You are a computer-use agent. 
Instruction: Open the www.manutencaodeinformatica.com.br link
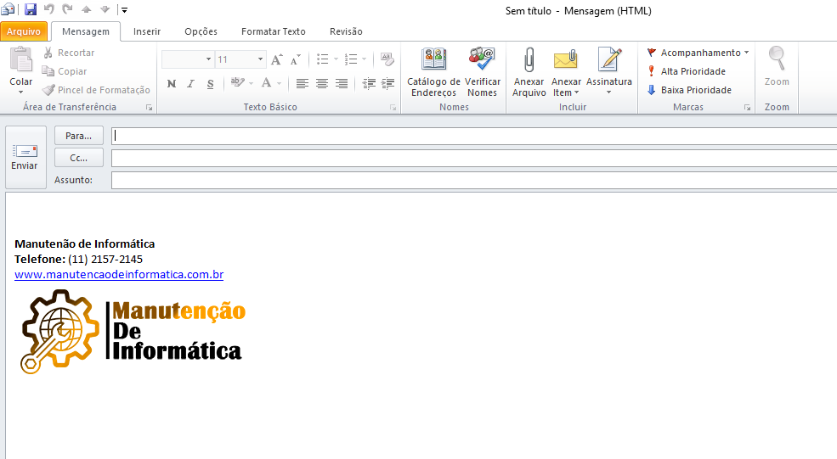119,275
